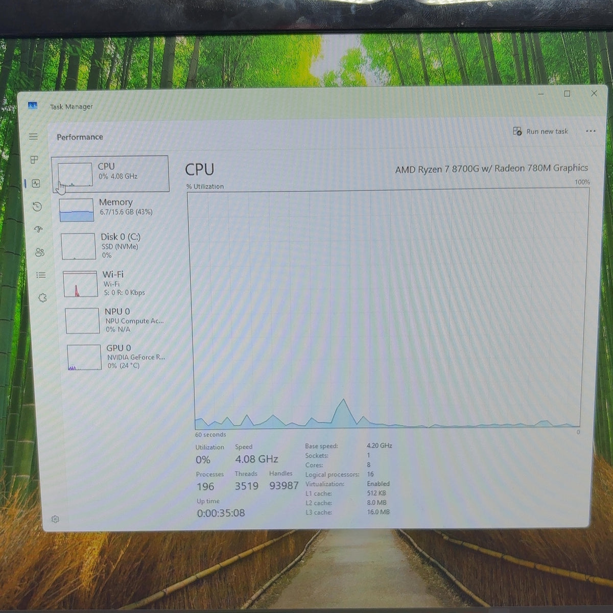Open Task Manager settings gear
Viewport: 613px width, 613px height.
55,519
